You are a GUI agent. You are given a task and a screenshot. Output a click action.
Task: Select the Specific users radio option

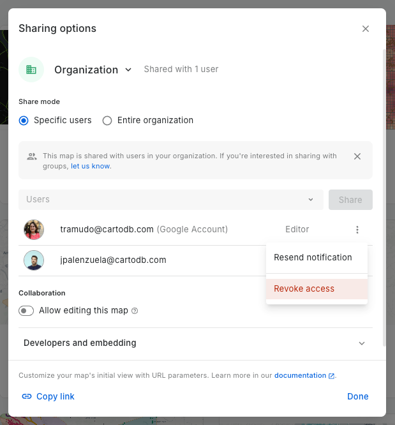click(x=24, y=120)
